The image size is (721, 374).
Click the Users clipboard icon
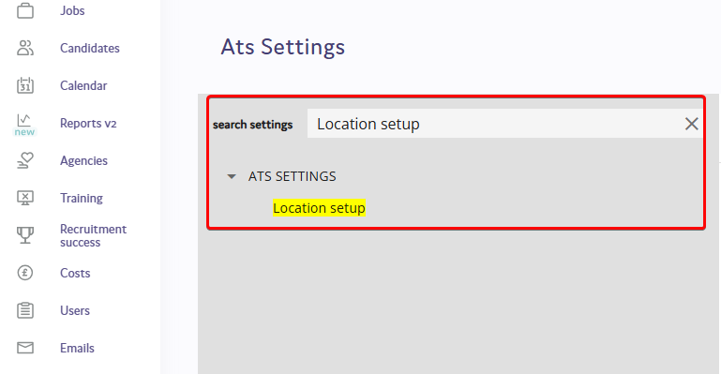(25, 310)
